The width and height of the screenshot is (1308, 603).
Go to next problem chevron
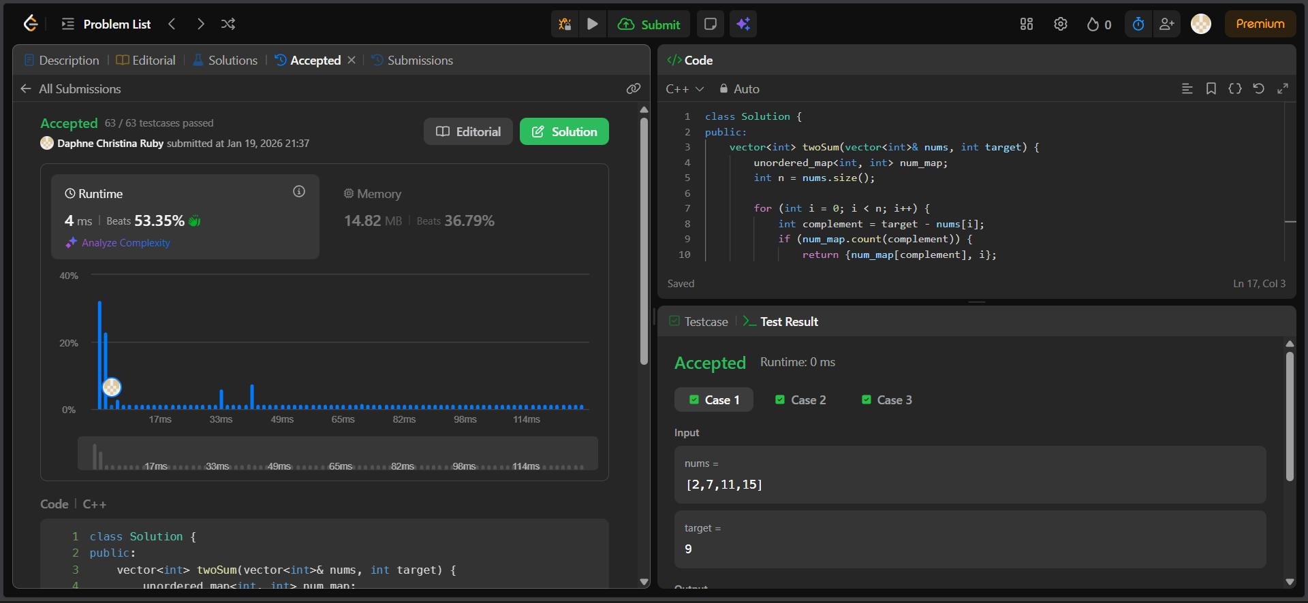pos(200,24)
